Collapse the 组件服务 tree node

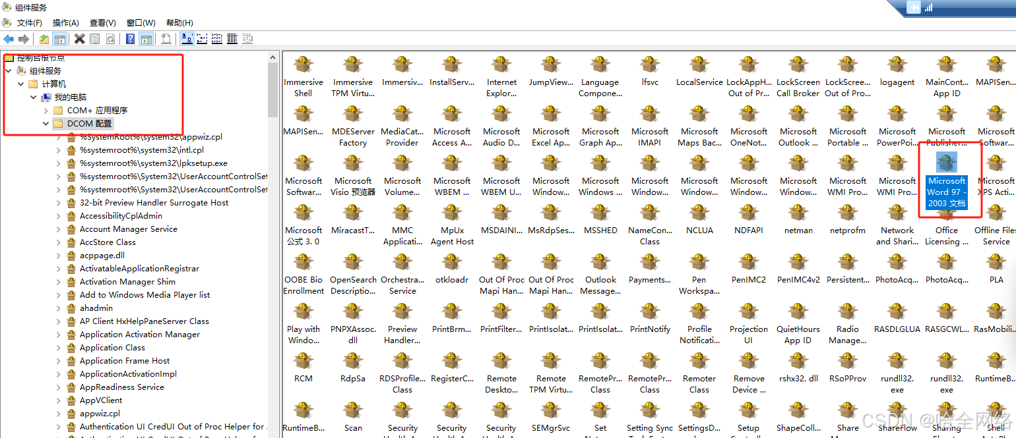click(8, 70)
